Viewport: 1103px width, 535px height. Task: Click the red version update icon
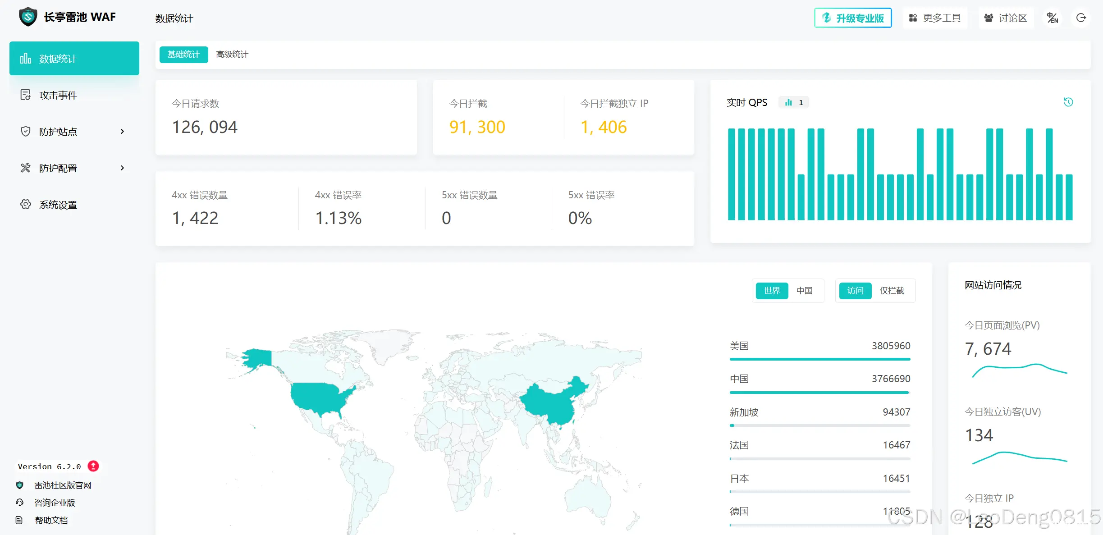pos(93,466)
